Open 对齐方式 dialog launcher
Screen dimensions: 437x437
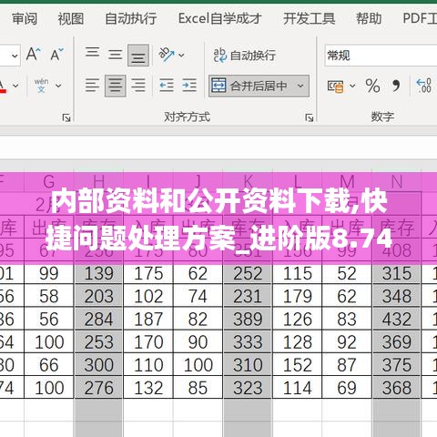pos(309,117)
